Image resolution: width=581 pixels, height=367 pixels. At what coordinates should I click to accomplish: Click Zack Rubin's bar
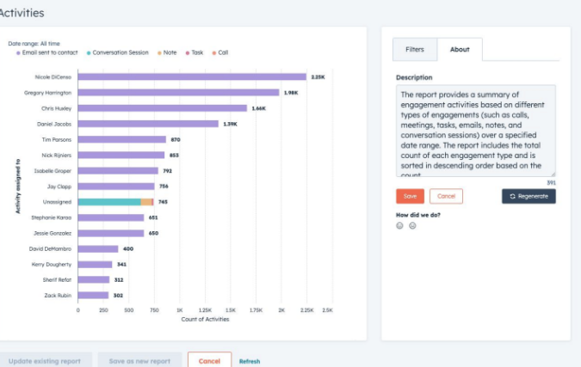[93, 295]
